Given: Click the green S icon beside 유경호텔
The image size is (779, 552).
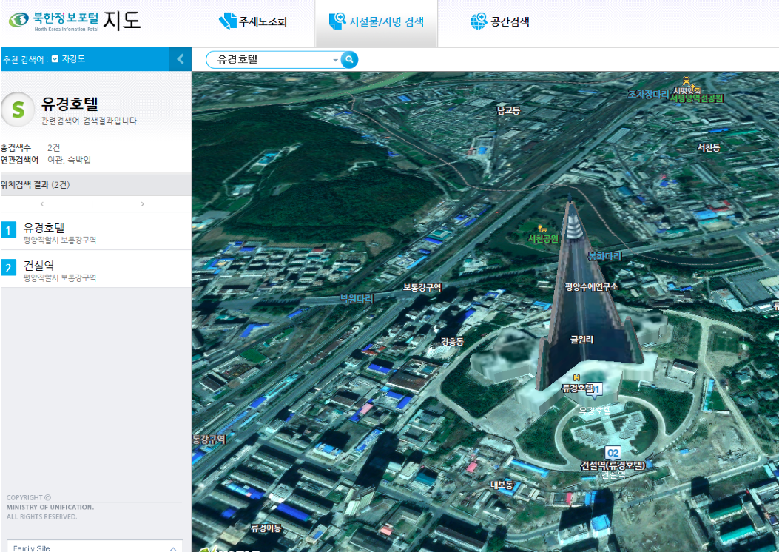Looking at the screenshot, I should point(18,110).
